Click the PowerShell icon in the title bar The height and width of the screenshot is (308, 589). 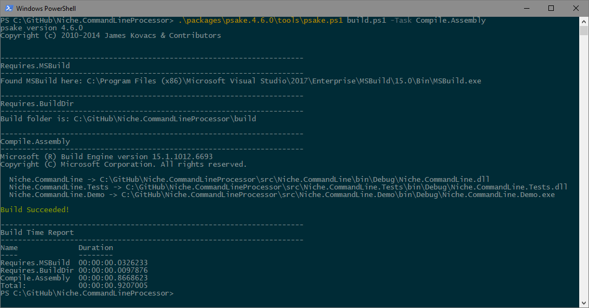click(x=9, y=8)
